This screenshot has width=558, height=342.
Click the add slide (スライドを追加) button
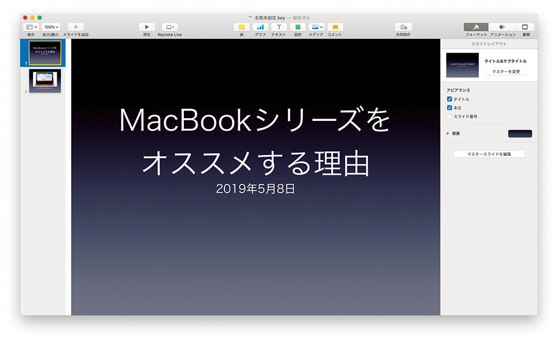pyautogui.click(x=76, y=27)
